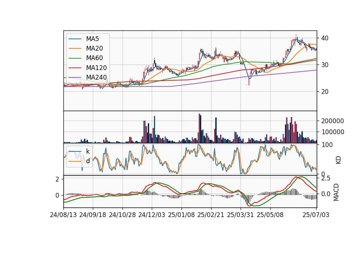Image resolution: width=352 pixels, height=253 pixels.
Task: Click the MA5 legend label
Action: click(x=92, y=39)
